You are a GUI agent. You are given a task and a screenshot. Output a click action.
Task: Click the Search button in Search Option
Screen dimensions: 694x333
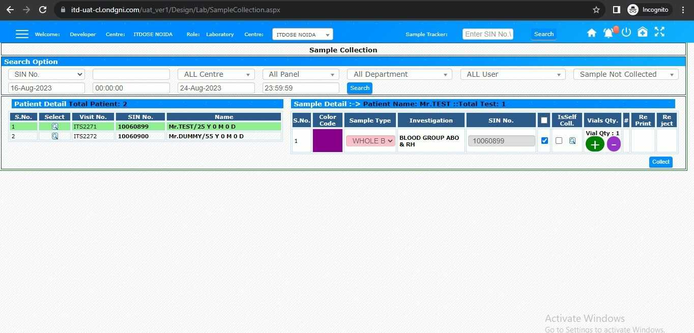360,87
